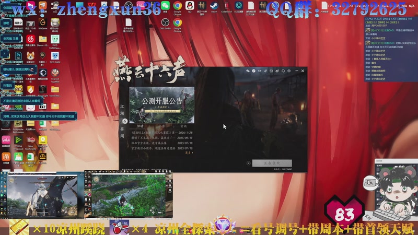Open the 公测开服公告 announcement banner
The height and width of the screenshot is (235, 418).
162,105
